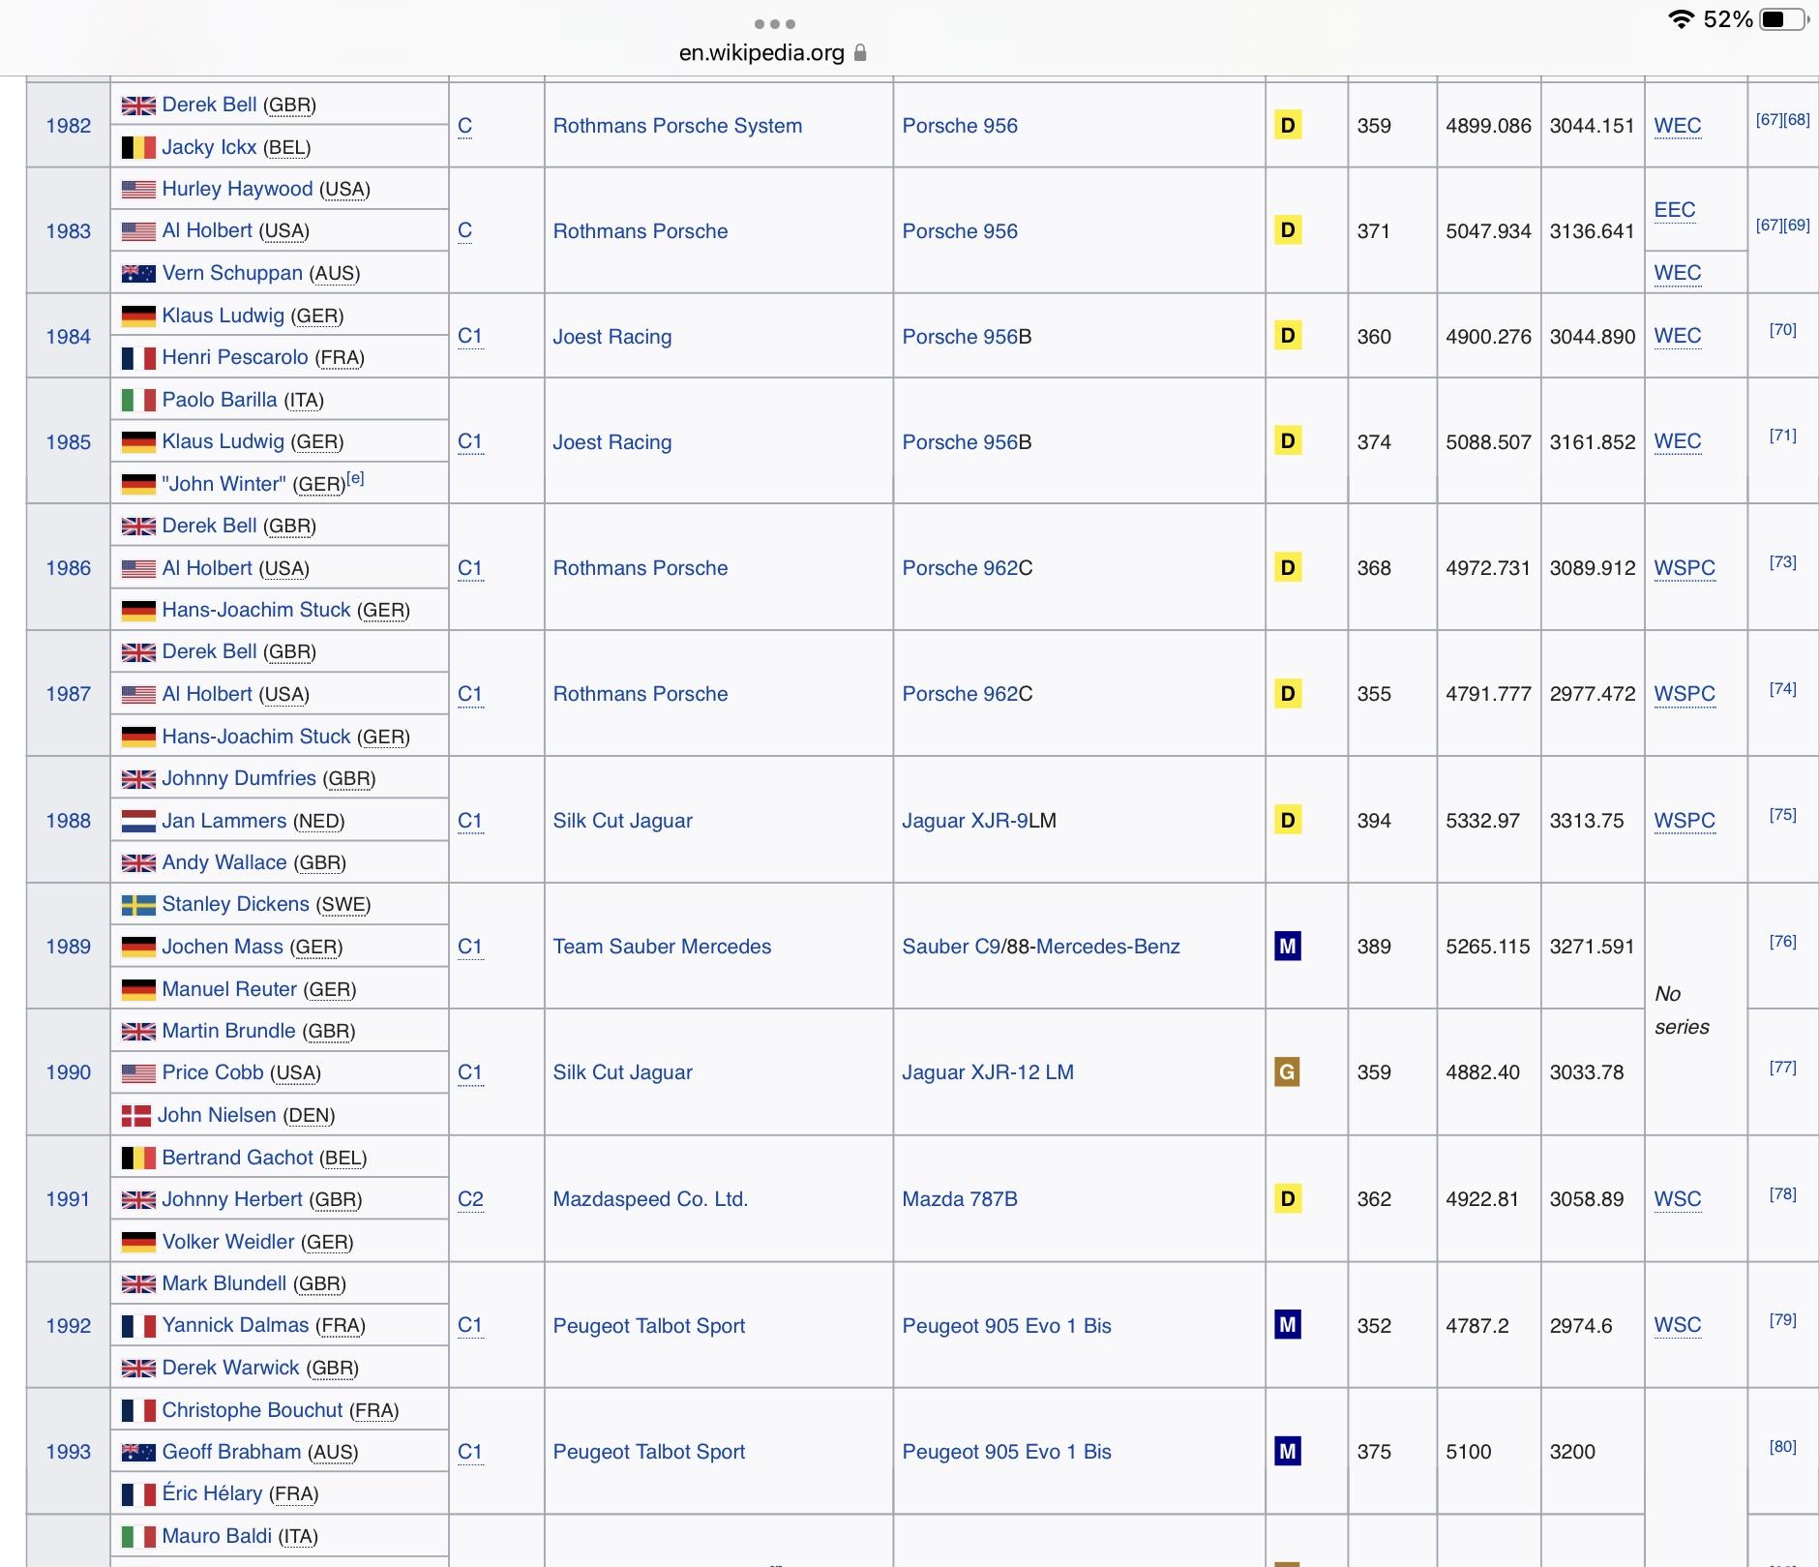The width and height of the screenshot is (1819, 1567).
Task: Open citation reference [75]
Action: point(1782,815)
